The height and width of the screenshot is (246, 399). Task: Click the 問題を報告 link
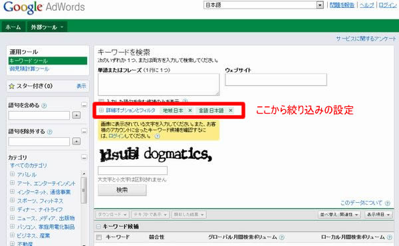(342, 5)
